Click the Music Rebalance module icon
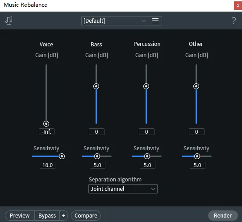 [9, 21]
